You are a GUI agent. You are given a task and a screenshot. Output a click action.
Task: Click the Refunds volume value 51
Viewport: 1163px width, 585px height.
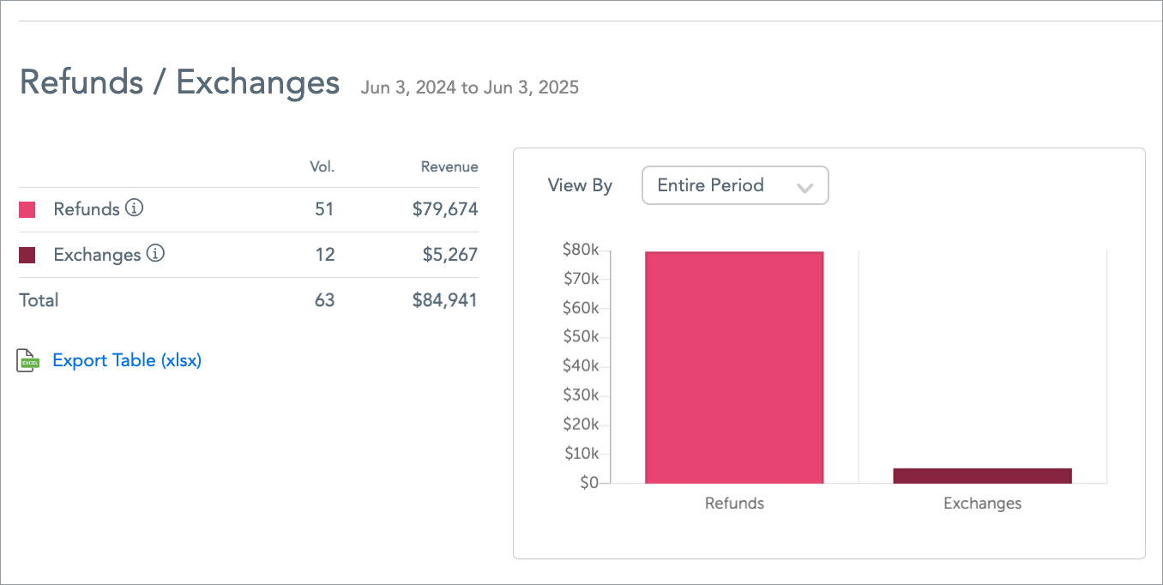pos(324,209)
